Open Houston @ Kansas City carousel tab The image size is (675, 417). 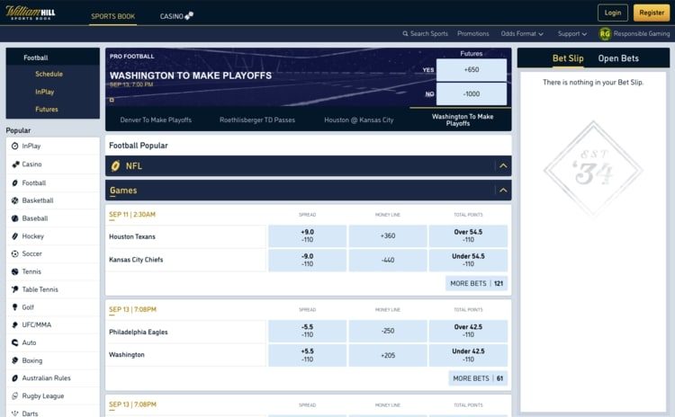tap(359, 120)
